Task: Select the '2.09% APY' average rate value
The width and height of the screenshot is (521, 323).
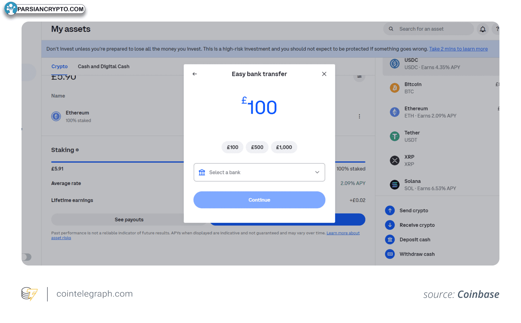Action: pos(353,183)
